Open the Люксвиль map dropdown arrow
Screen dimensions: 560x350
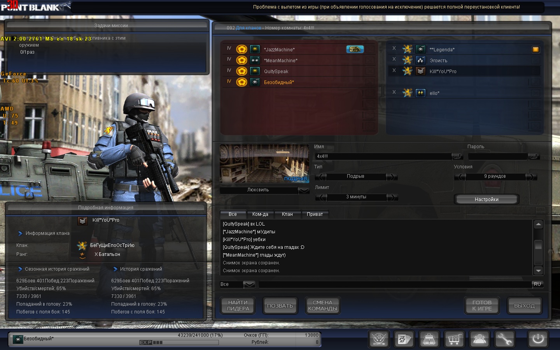304,190
